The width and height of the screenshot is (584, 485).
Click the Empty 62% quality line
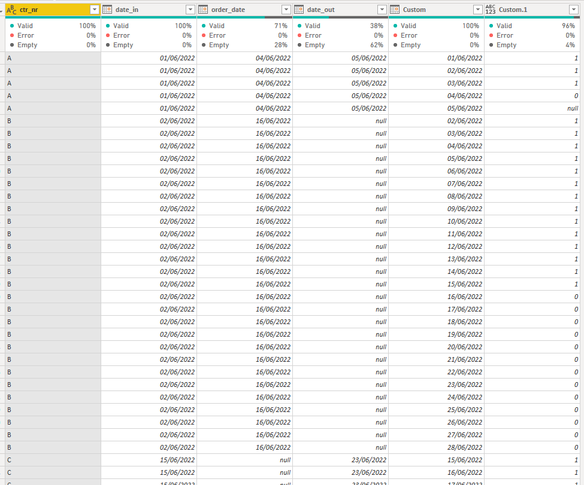tap(340, 45)
